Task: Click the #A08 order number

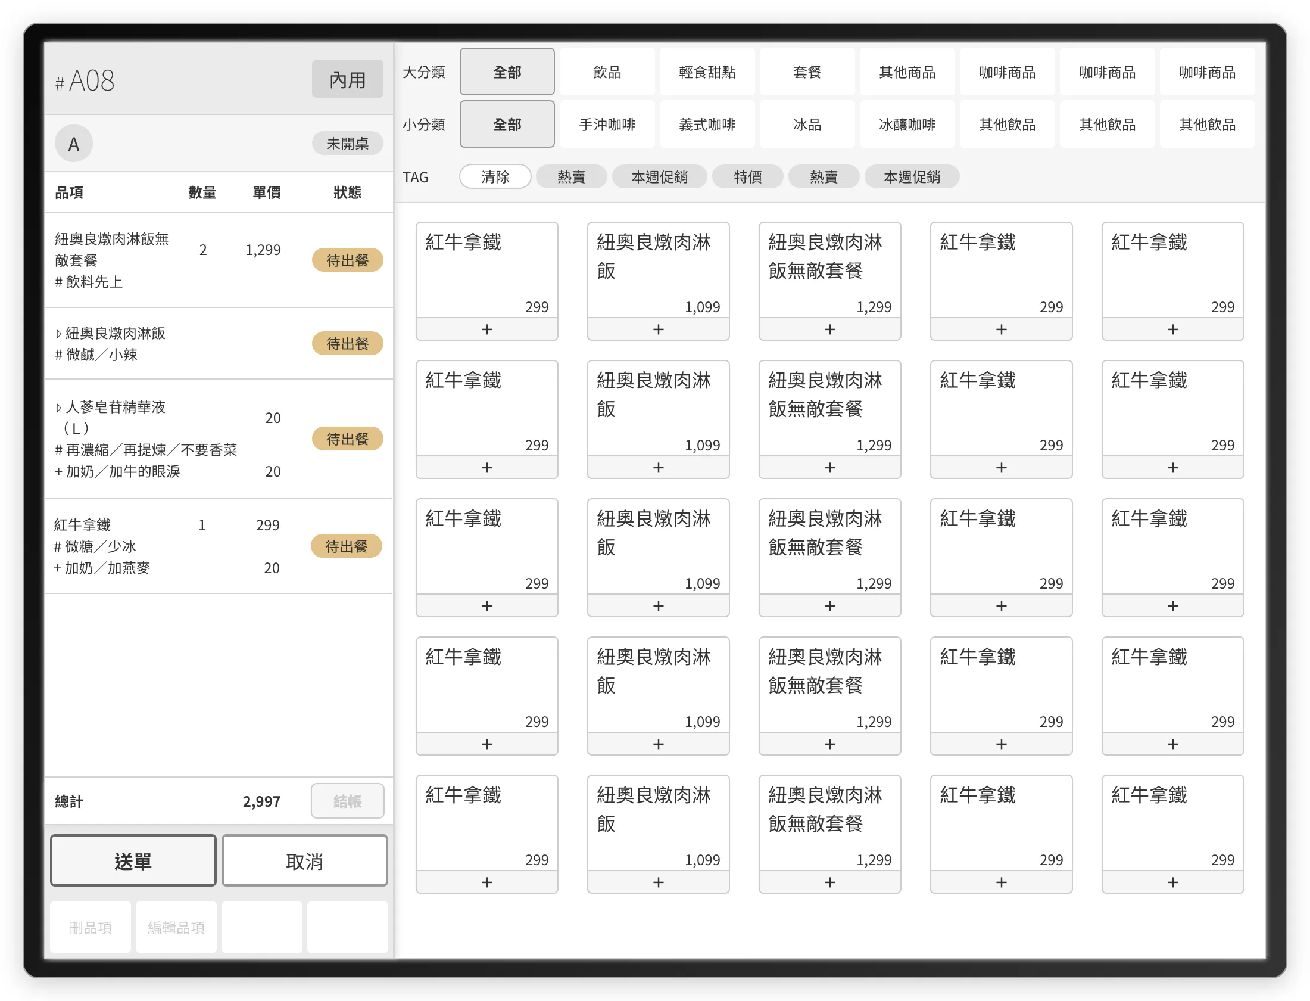Action: tap(85, 80)
